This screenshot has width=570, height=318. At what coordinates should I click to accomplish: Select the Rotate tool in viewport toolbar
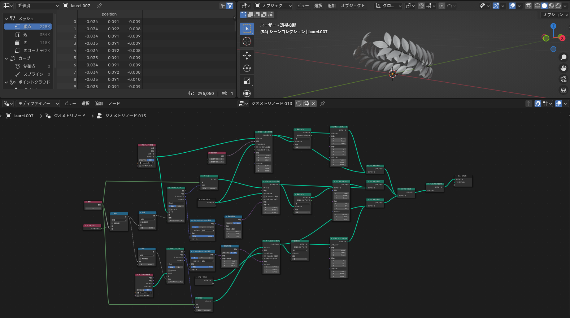point(247,68)
